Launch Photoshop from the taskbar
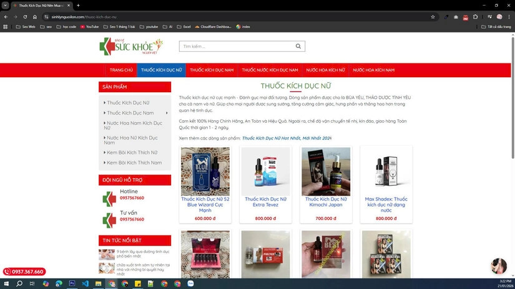 pos(72,283)
